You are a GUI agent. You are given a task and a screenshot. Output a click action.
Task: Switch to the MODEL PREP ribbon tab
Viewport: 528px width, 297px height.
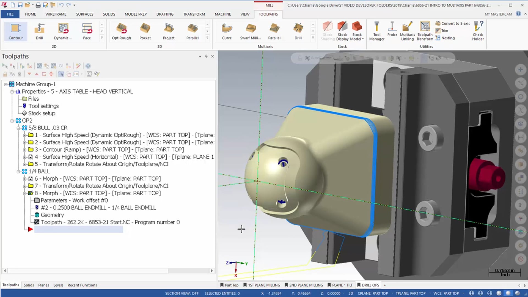(x=136, y=14)
